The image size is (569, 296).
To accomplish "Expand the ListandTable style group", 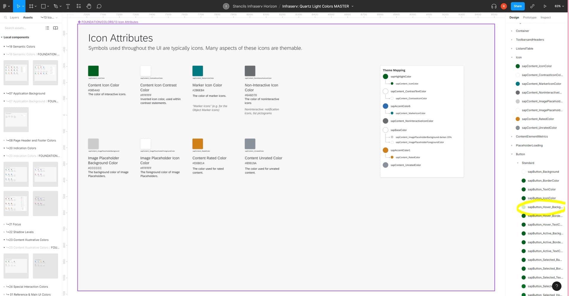I will 512,48.
